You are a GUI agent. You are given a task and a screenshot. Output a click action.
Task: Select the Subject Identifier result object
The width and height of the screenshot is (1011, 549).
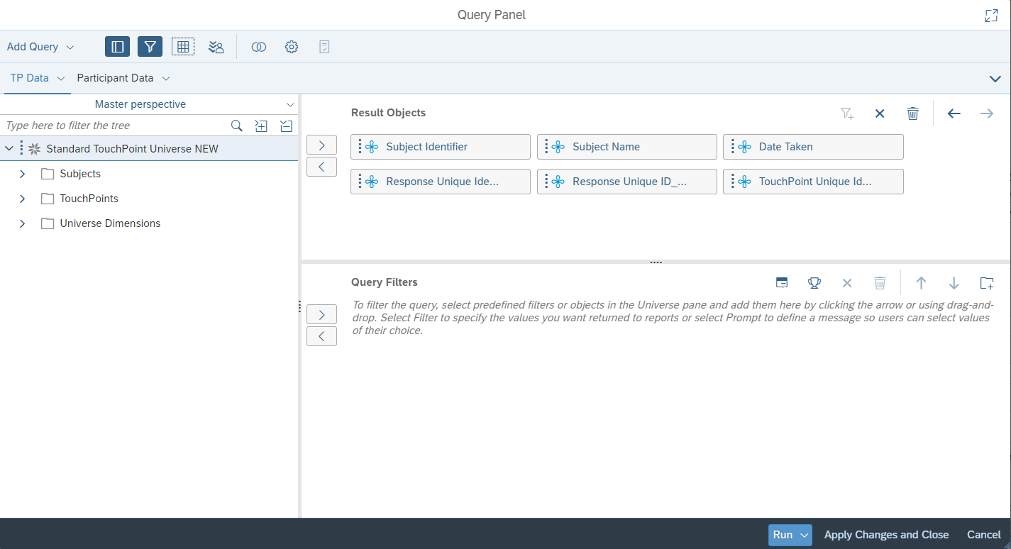(441, 147)
